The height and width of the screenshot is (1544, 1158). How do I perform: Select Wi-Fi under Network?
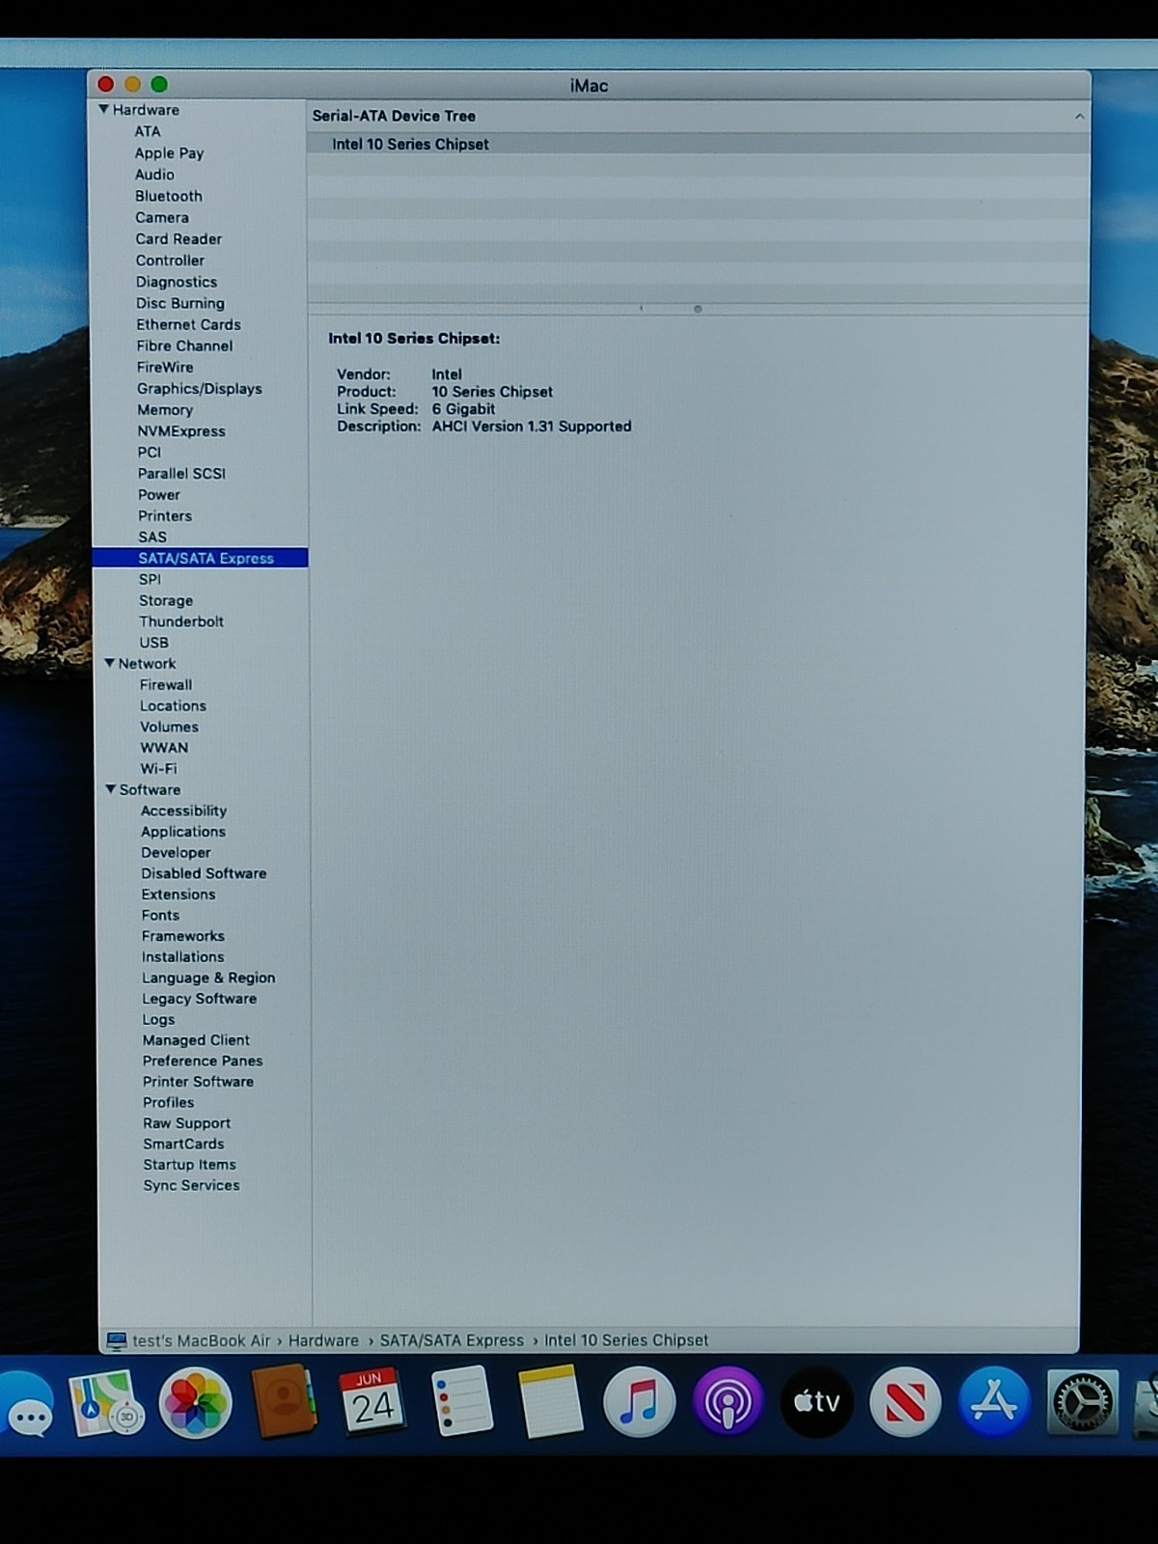[158, 768]
